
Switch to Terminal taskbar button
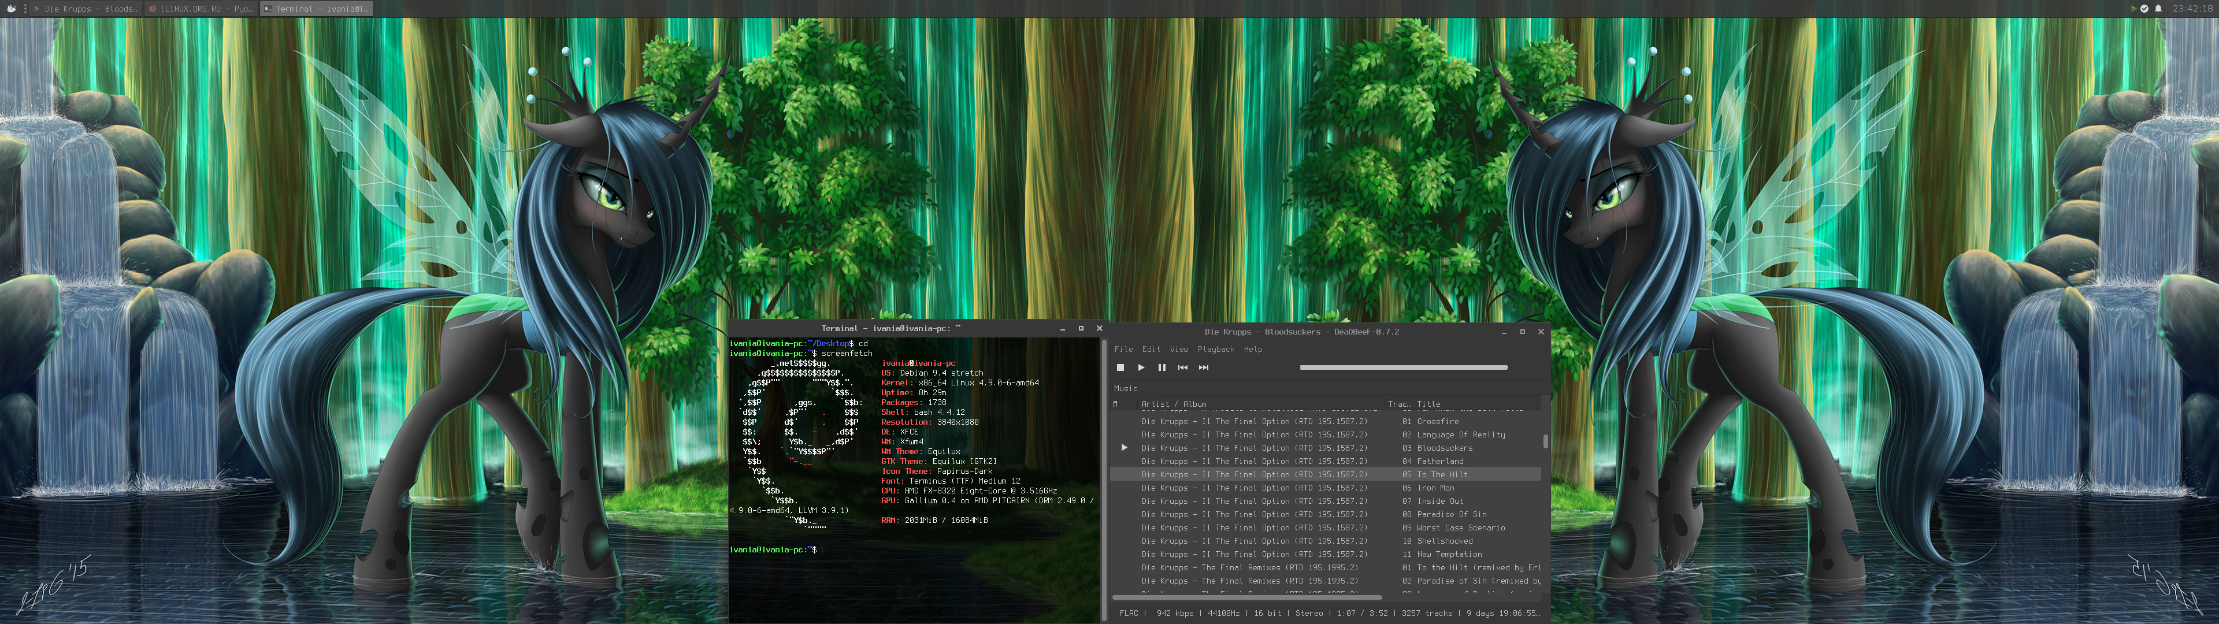(x=316, y=9)
